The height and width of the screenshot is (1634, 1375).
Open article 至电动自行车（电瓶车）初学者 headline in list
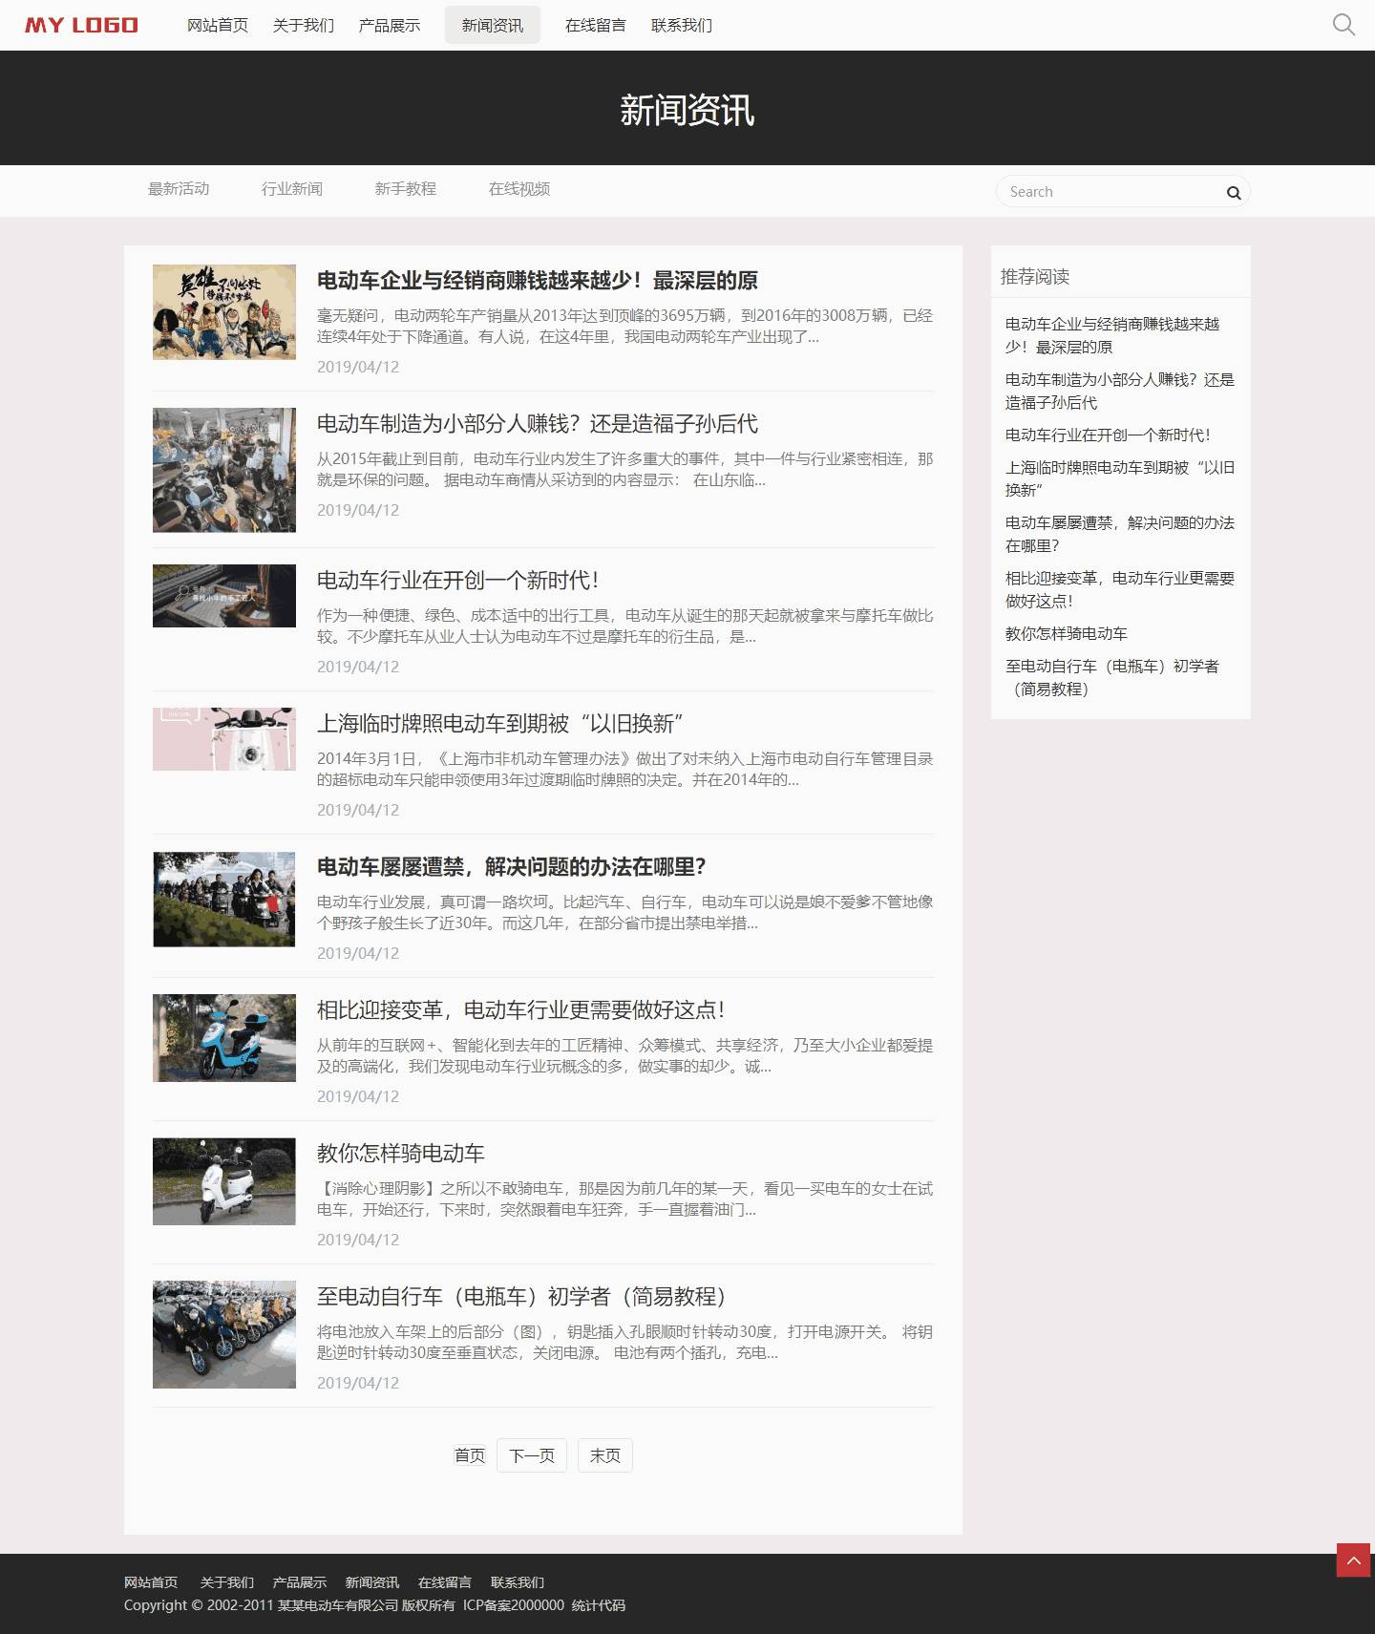521,1297
